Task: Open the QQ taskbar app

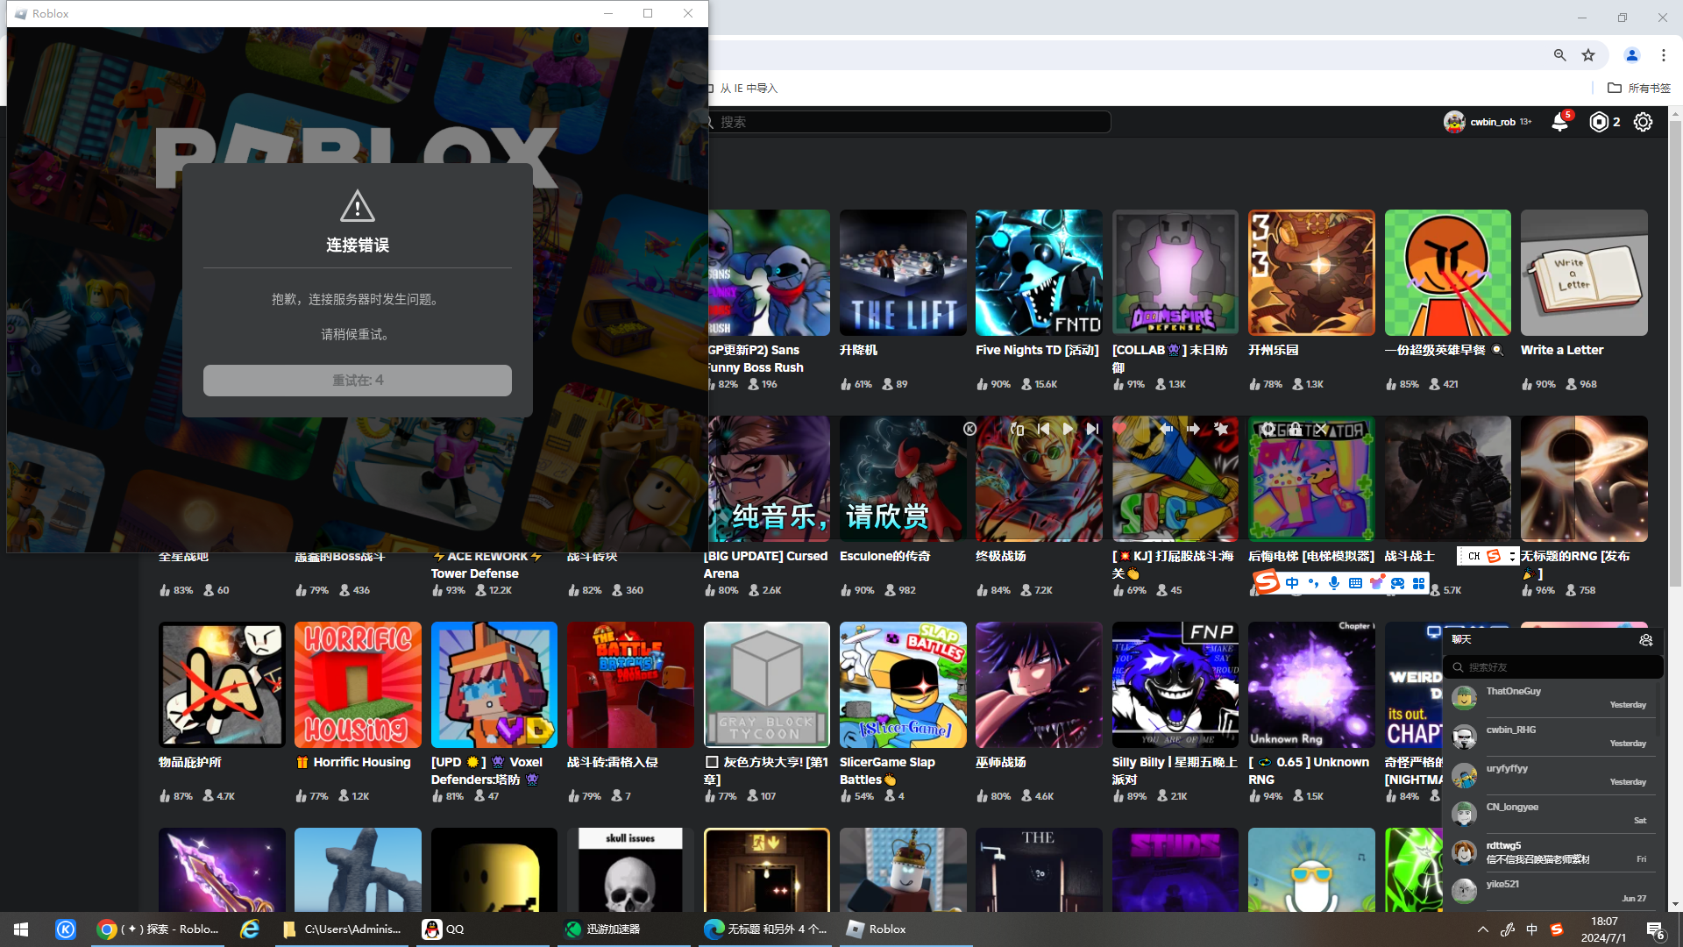Action: click(x=482, y=929)
